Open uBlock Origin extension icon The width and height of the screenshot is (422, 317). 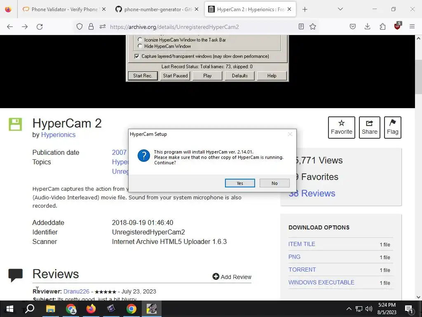tap(398, 26)
